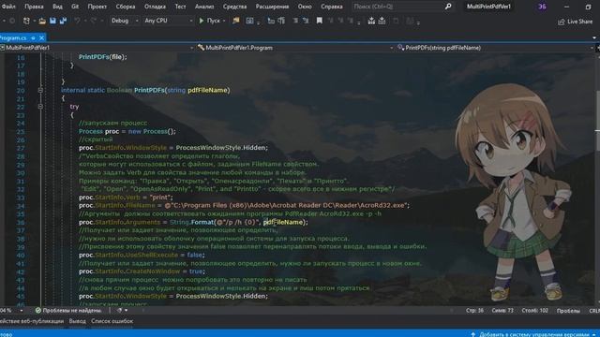Screen dimensions: 600x337
Task: Click line number 25 in the gutter
Action: click(x=21, y=131)
